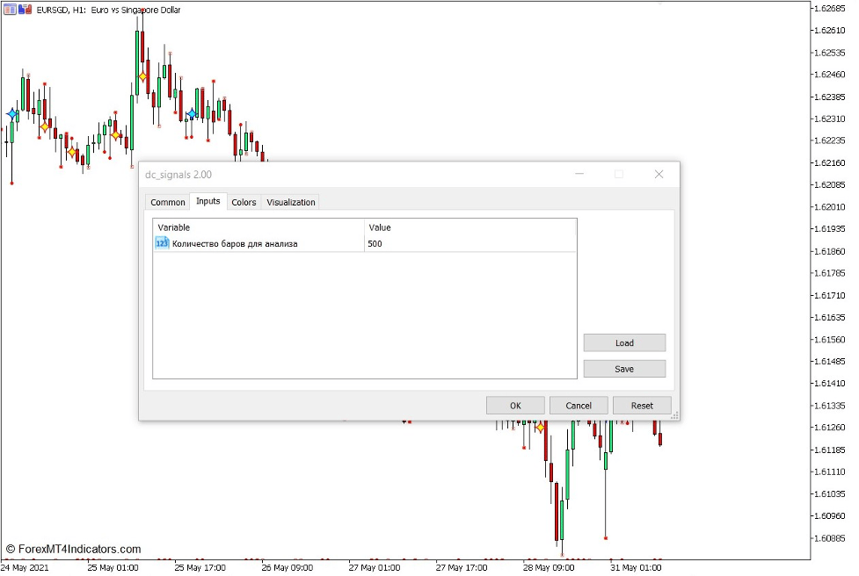The image size is (859, 576).
Task: Select the Inputs tab
Action: tap(208, 201)
